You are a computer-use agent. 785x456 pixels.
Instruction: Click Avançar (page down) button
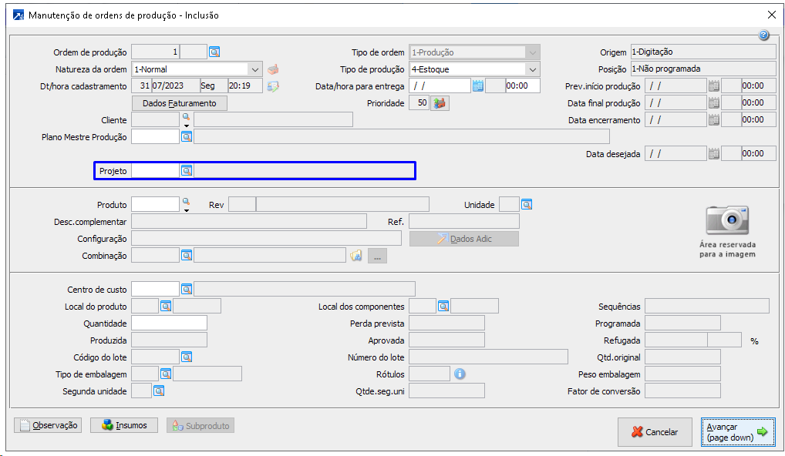click(739, 432)
